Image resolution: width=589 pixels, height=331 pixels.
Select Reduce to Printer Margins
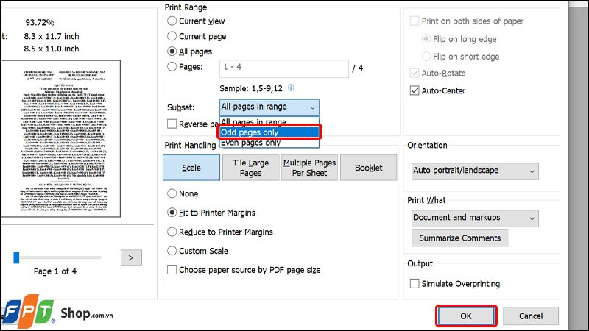172,232
